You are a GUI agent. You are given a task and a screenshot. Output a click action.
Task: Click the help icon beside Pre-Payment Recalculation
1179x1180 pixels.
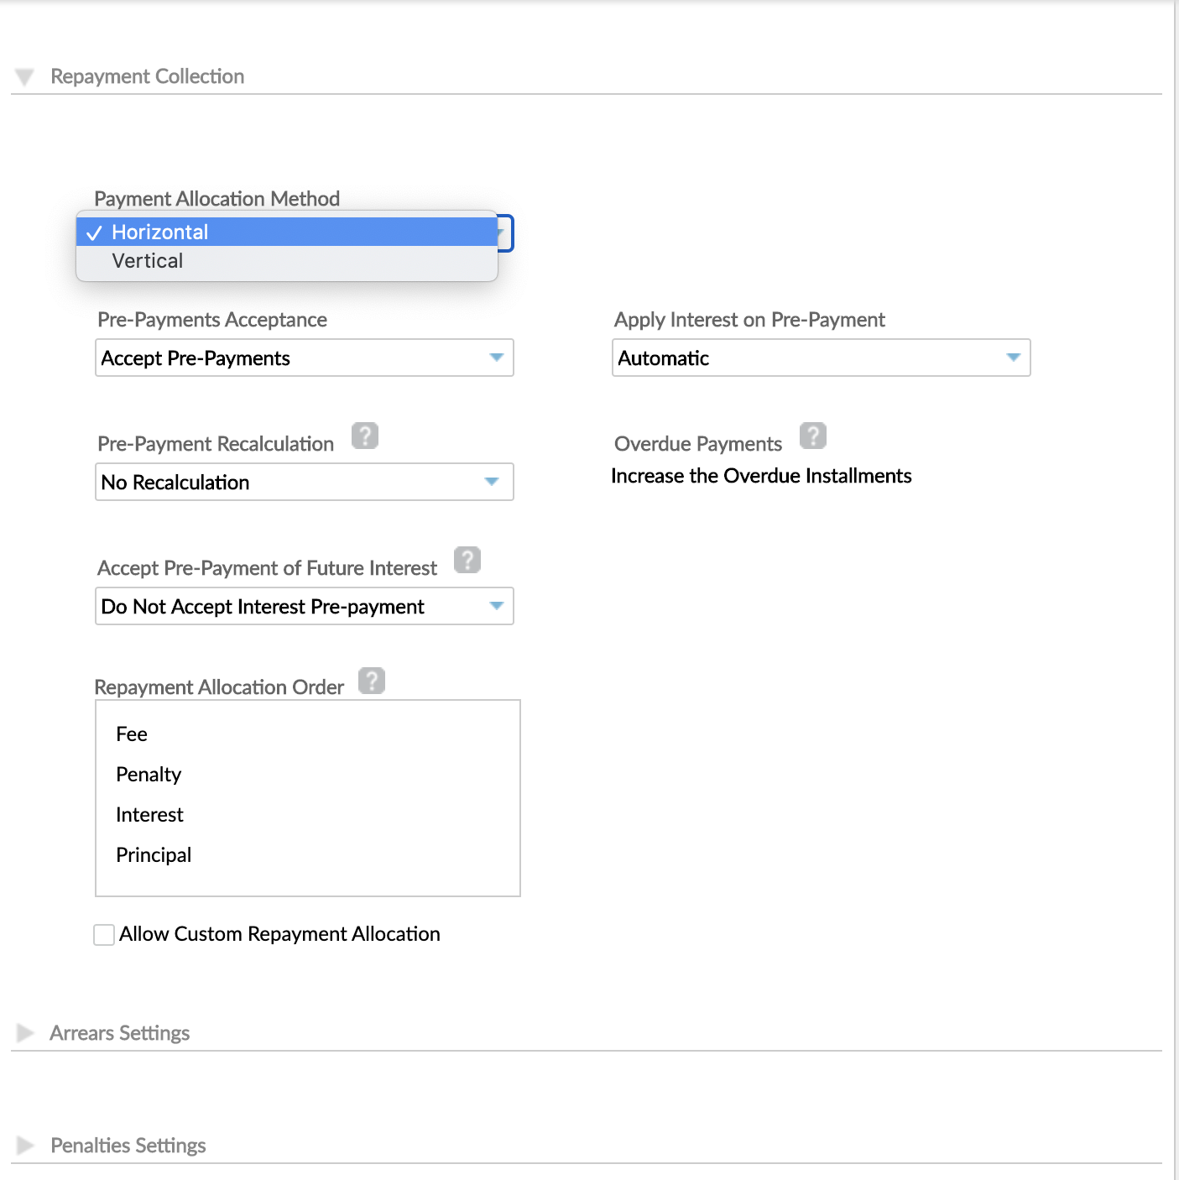(x=365, y=436)
